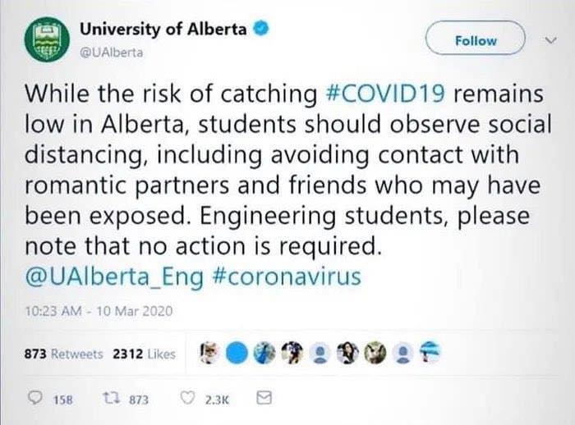The width and height of the screenshot is (575, 425).
Task: Open the University of Alberta avatar
Action: coord(47,40)
